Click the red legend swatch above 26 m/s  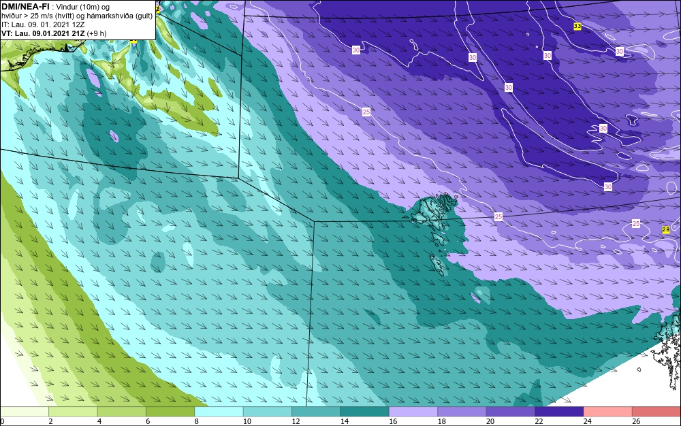tap(656, 412)
